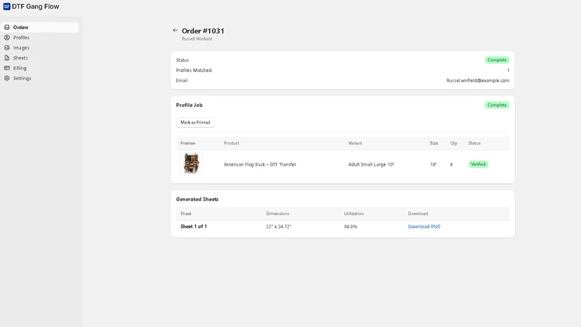Click the Settings gear icon
Screen dimensions: 581x327
pos(7,78)
